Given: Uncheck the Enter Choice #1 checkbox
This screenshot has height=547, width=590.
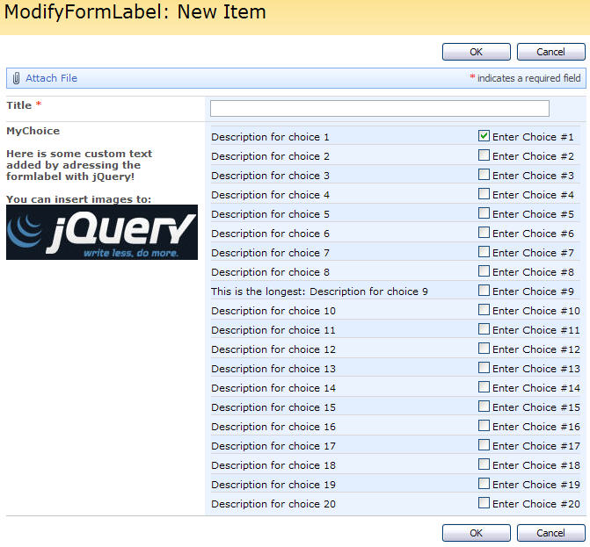Looking at the screenshot, I should pos(484,136).
